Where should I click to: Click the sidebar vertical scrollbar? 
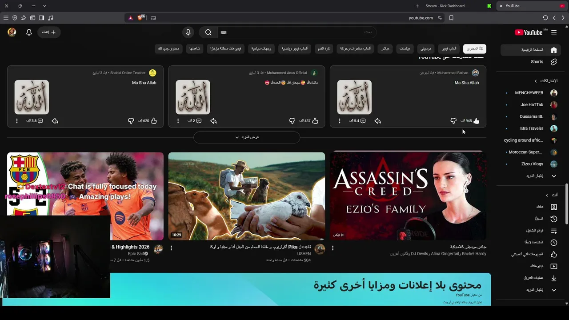566,204
